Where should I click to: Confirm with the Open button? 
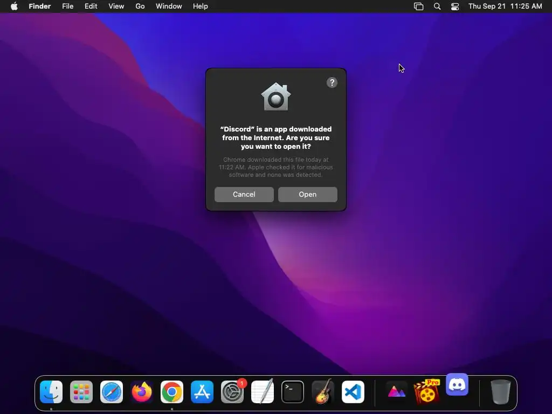(308, 194)
